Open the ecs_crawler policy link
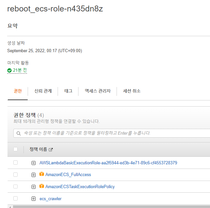Image resolution: width=210 pixels, height=208 pixels. point(50,199)
